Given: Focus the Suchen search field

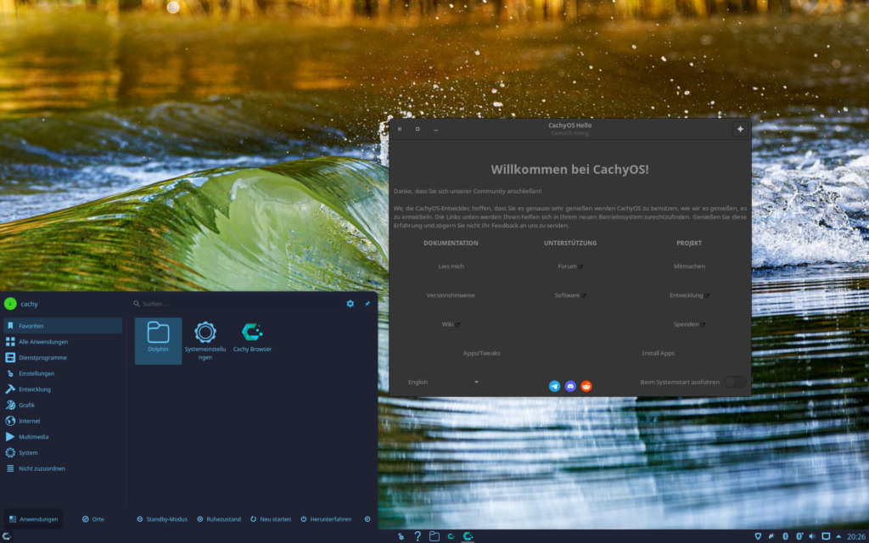Looking at the screenshot, I should [x=236, y=304].
